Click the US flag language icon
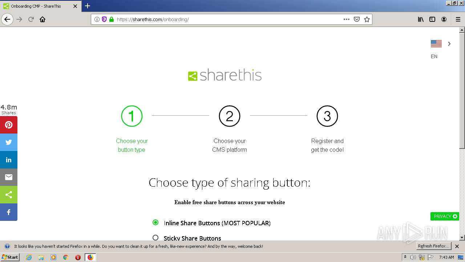 pos(436,44)
